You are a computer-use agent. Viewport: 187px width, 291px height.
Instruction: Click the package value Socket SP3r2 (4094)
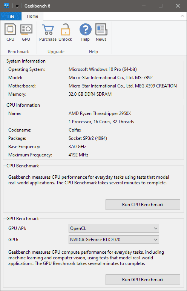87,138
